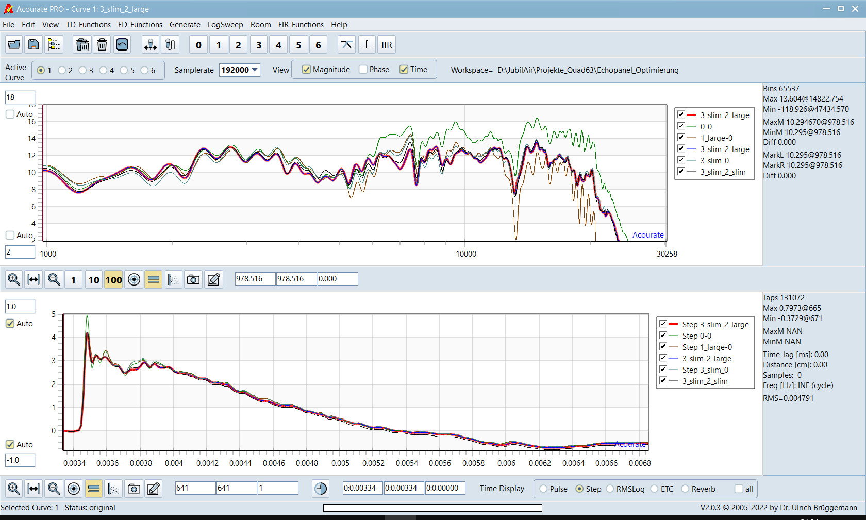Select the Pulse time display option
This screenshot has height=520, width=866.
pos(544,489)
